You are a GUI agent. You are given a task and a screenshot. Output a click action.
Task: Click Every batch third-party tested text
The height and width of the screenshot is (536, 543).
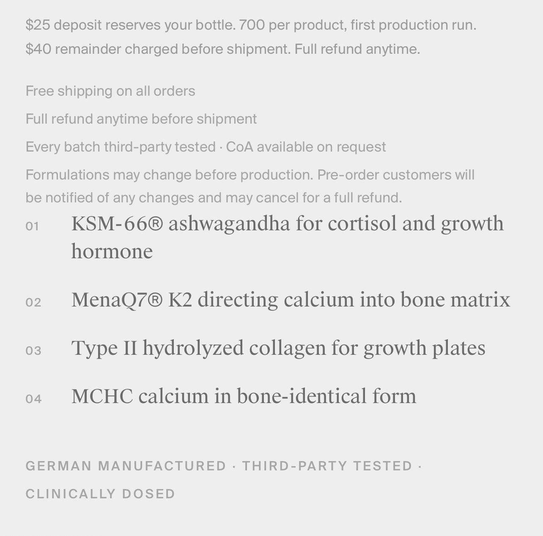[121, 147]
